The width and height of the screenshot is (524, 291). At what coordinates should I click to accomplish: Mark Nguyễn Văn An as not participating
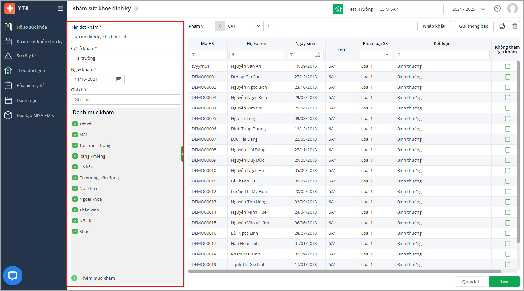507,66
